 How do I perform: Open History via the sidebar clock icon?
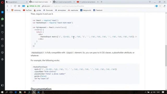click(2, 46)
